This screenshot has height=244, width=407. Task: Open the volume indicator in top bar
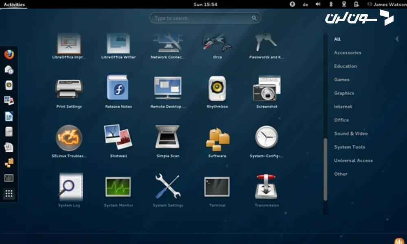pos(318,4)
